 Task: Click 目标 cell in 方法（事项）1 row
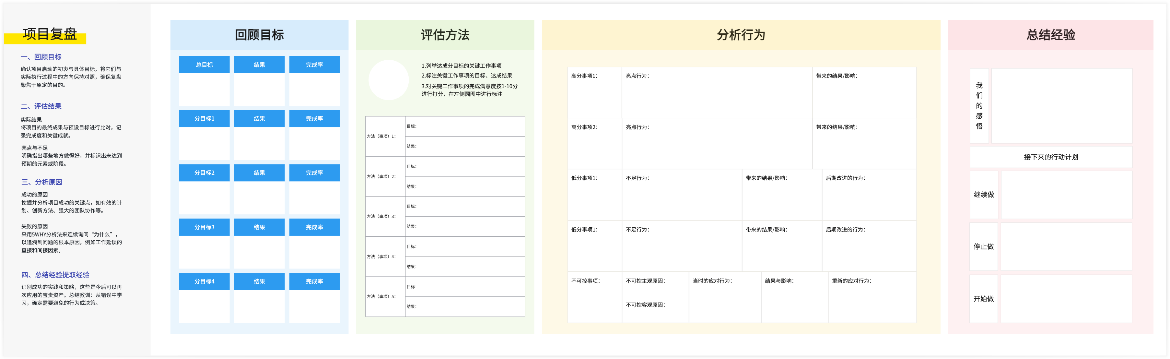(465, 126)
